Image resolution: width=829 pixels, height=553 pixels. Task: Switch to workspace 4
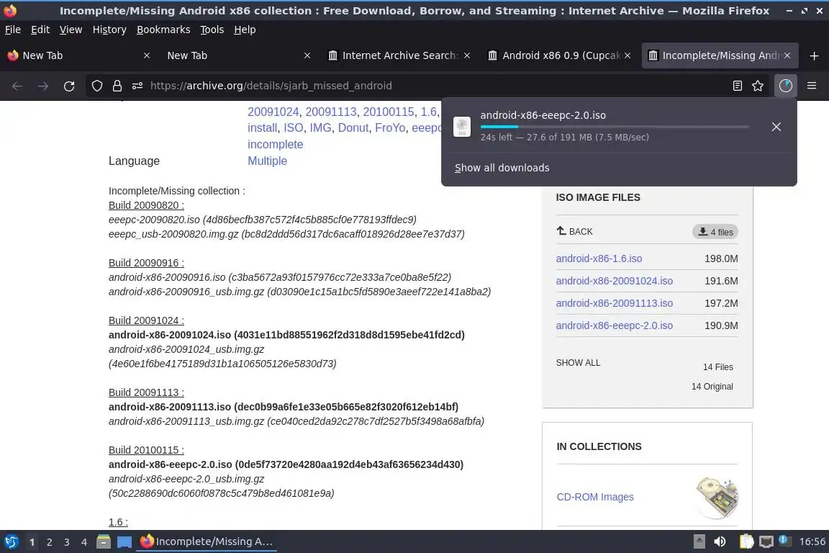click(84, 542)
